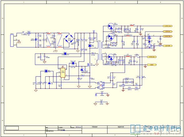Click the yellow controller IC chip
Image resolution: width=184 pixels, height=137 pixels.
tap(63, 73)
